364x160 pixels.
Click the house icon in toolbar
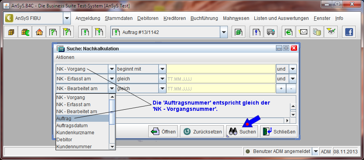tap(39, 32)
